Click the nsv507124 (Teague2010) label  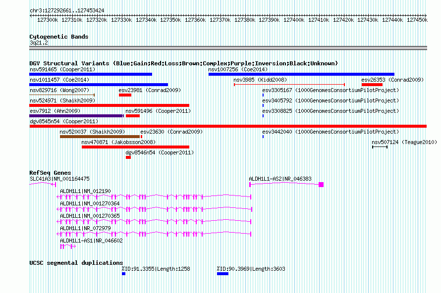coord(404,142)
